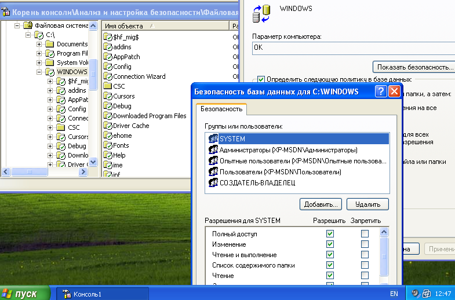Click the volume icon in system tray
This screenshot has height=300, width=455.
pos(415,293)
